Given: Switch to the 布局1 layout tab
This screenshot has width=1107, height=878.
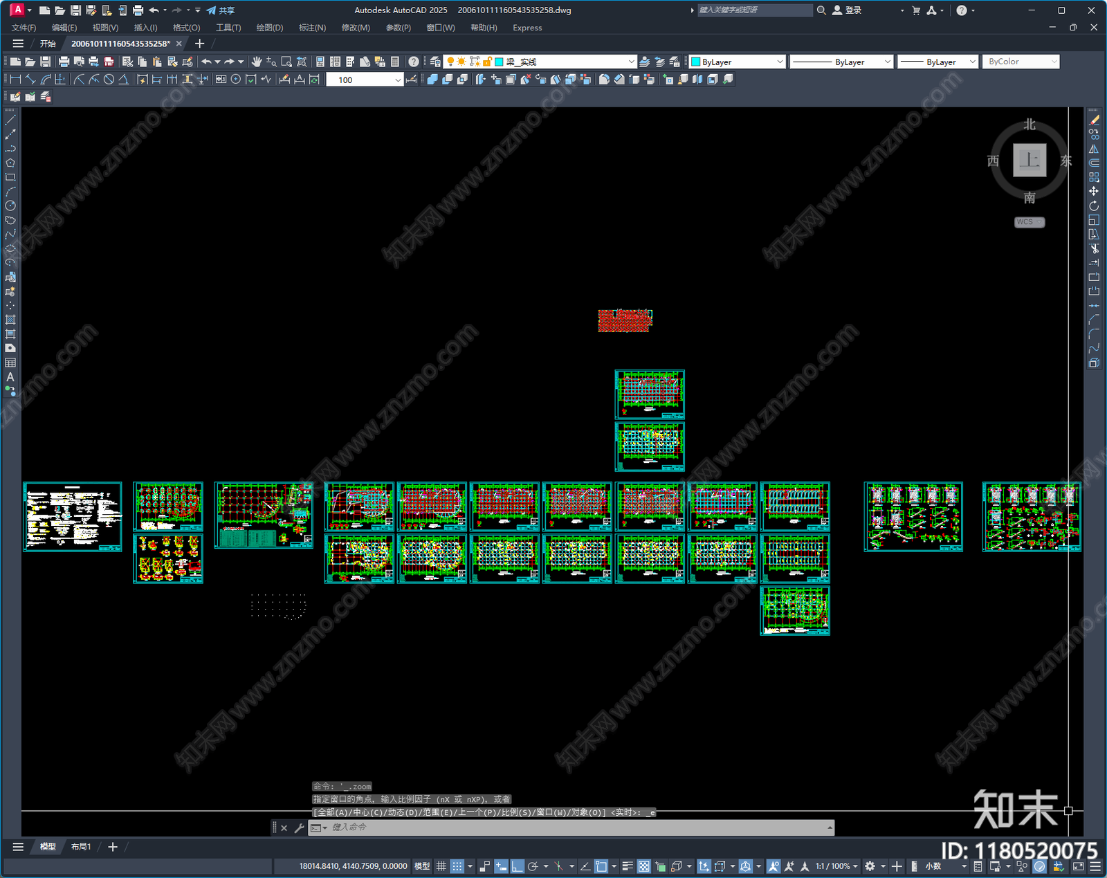Looking at the screenshot, I should point(81,847).
